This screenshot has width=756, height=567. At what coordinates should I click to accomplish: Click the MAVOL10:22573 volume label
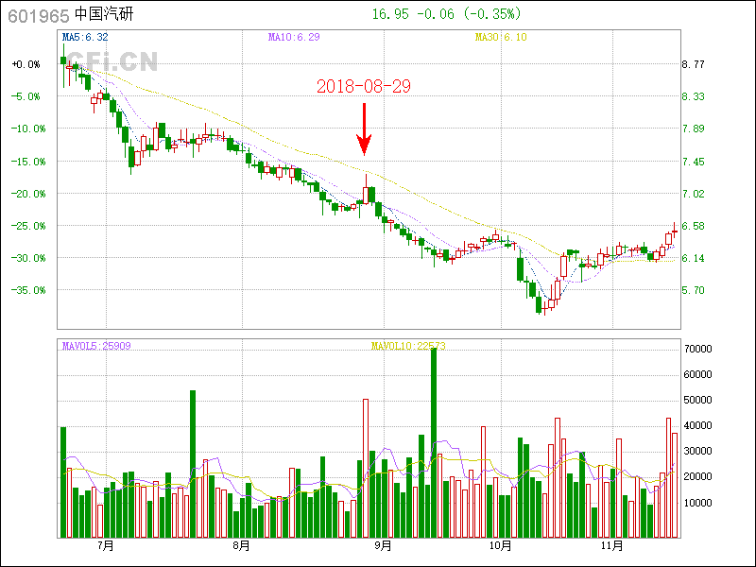(408, 346)
